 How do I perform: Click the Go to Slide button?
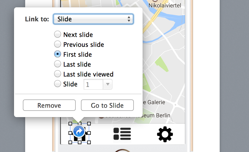click(107, 105)
